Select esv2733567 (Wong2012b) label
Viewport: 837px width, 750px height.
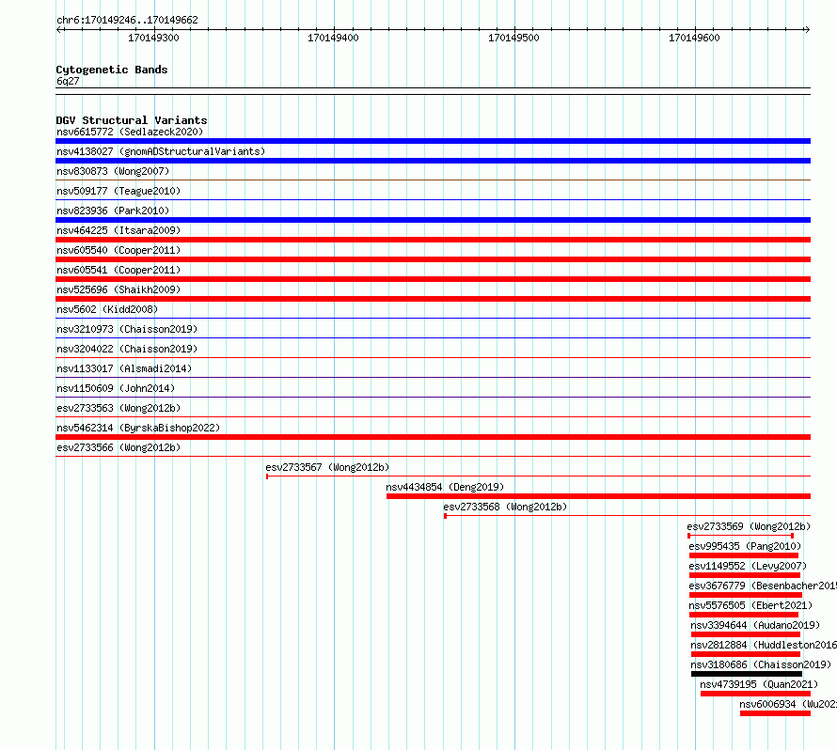coord(328,467)
